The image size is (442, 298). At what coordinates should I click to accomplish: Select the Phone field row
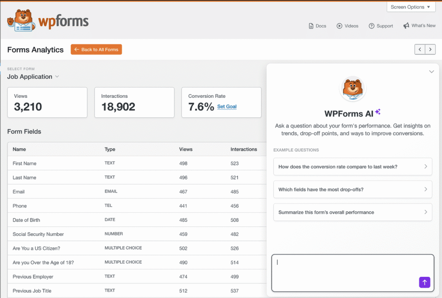(x=137, y=206)
